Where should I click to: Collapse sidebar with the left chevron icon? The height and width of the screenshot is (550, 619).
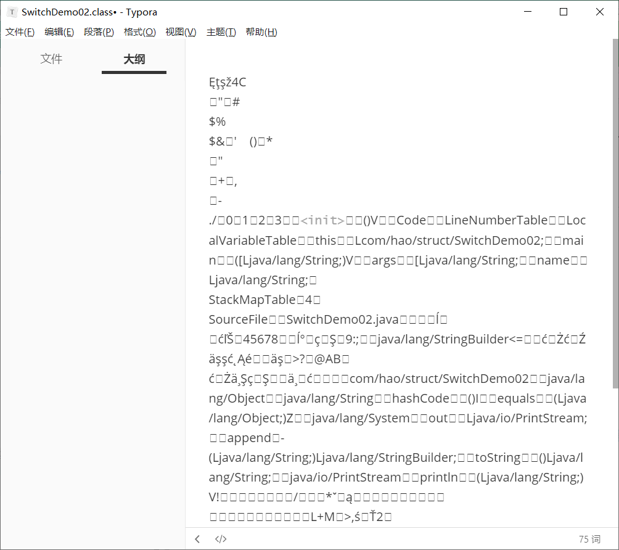(197, 539)
